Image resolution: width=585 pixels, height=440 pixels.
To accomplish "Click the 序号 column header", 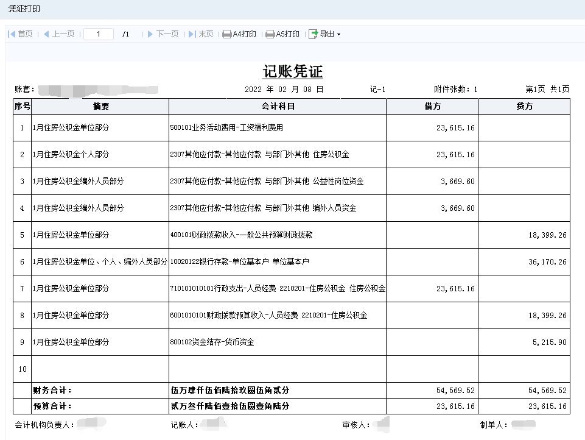I will pos(23,107).
